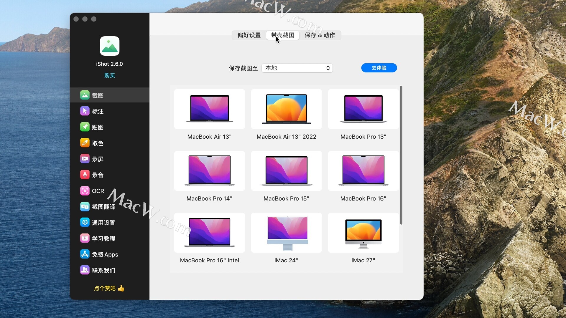The width and height of the screenshot is (566, 318).
Task: Select the MacBook Air 13" 2022 frame thumbnail
Action: point(287,109)
